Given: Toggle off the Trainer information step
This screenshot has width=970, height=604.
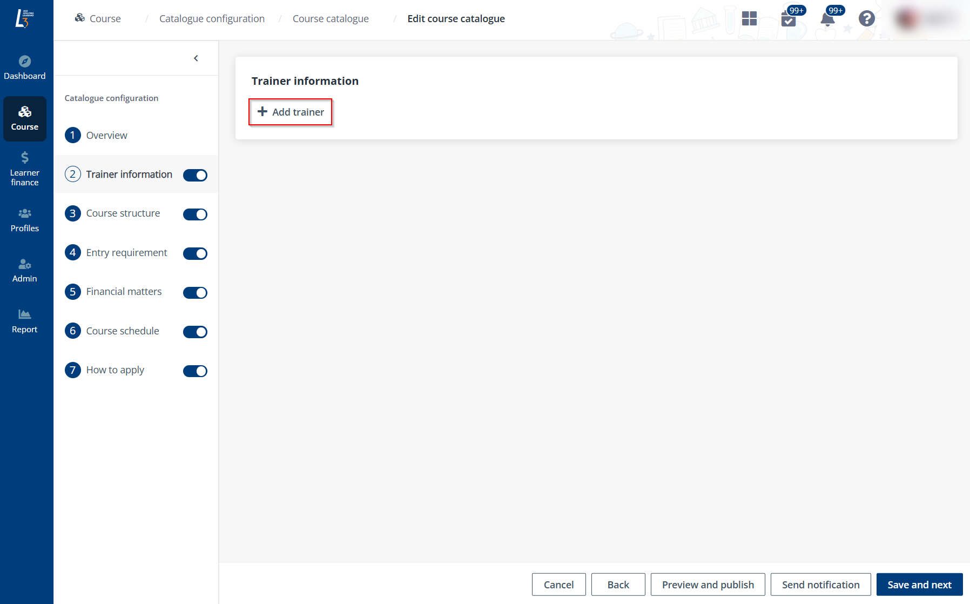Looking at the screenshot, I should (195, 175).
